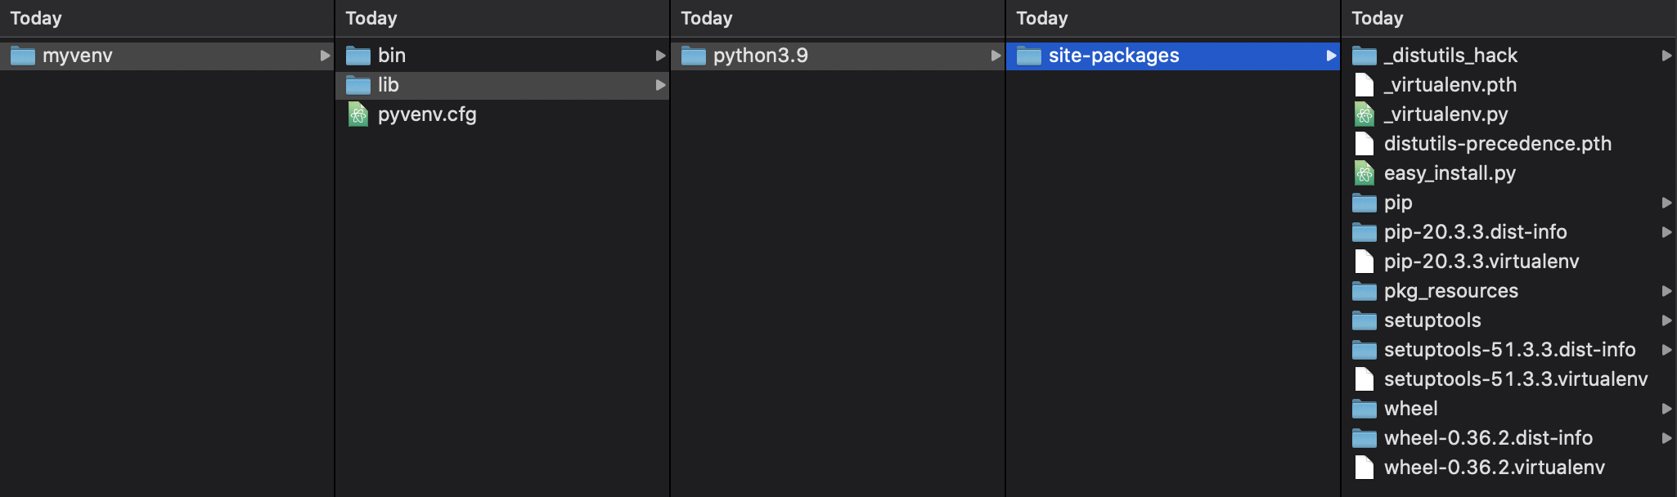Click the myvenv folder icon

click(x=23, y=56)
